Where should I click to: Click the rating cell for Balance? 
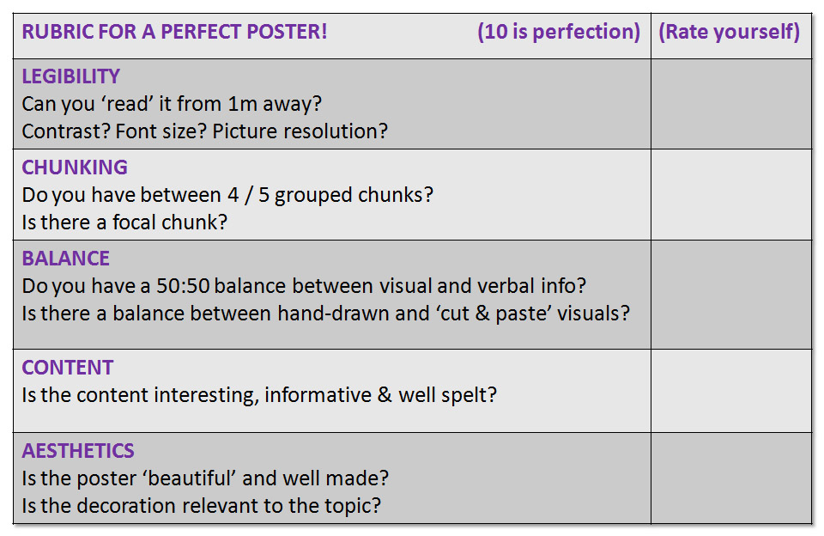pos(731,295)
